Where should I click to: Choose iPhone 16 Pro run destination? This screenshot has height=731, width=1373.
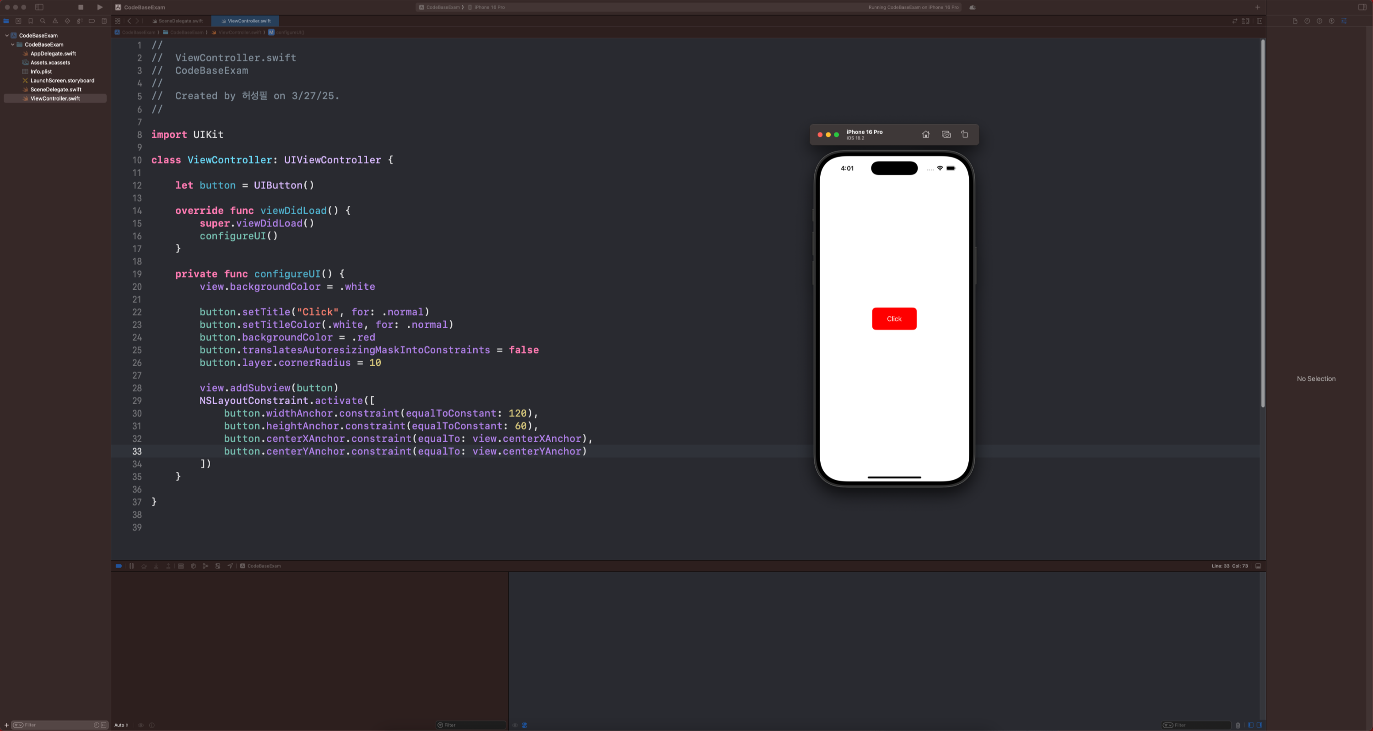pos(486,7)
